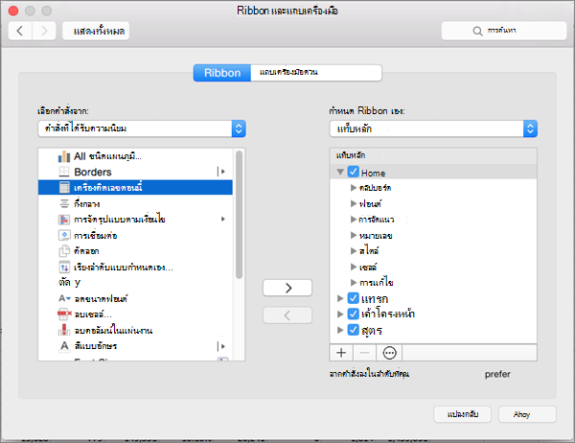Open the customize Ribbon แท็บหลัก dropdown
Screen dimensions: 575x443
click(x=433, y=128)
